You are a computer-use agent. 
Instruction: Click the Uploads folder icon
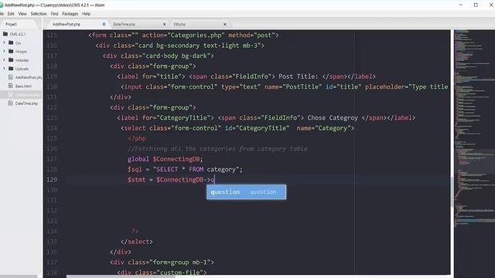coord(11,69)
